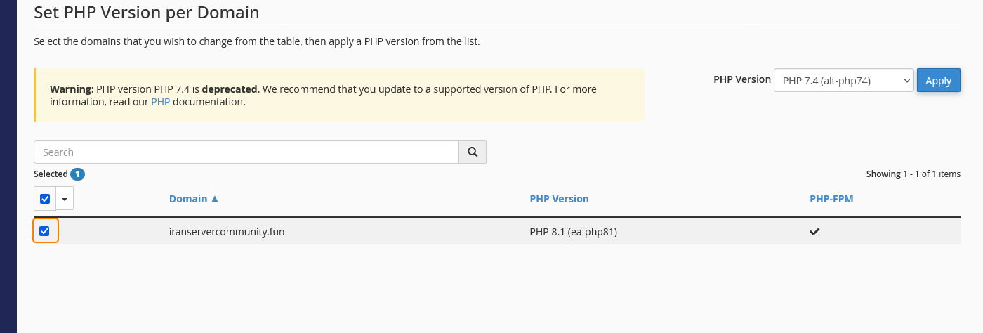The width and height of the screenshot is (983, 333).
Task: Open the caret menu beside select-all checkbox
Action: (x=65, y=199)
